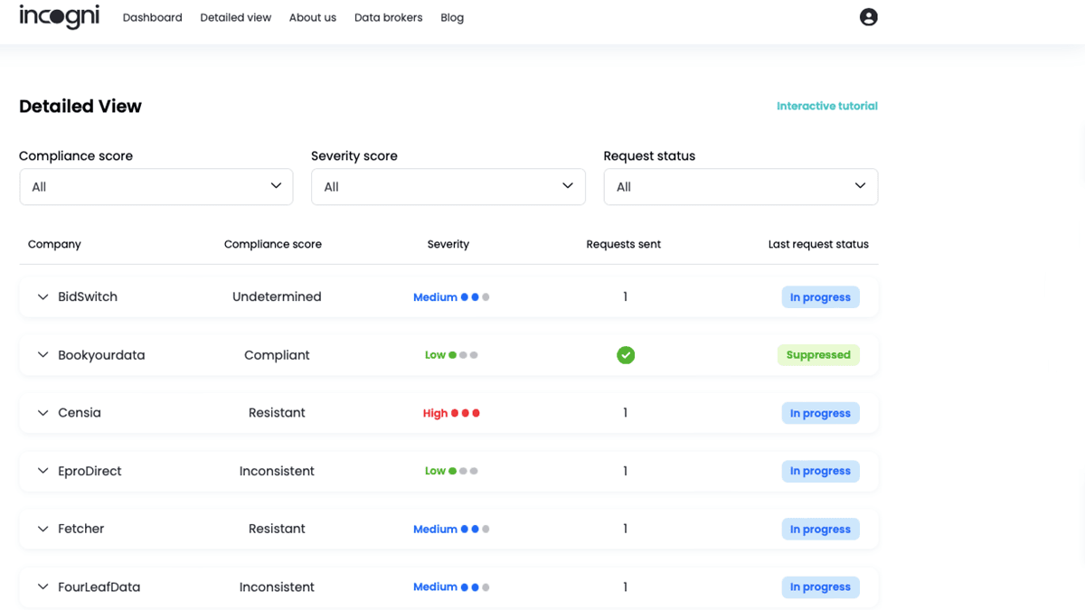Click Resistant score in Censia row
Image resolution: width=1085 pixels, height=610 pixels.
(x=277, y=413)
